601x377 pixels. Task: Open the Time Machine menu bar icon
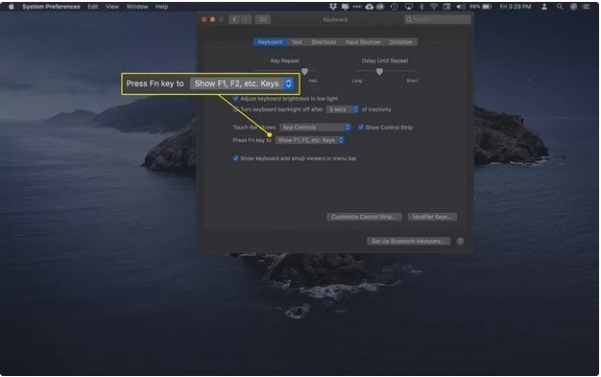click(x=394, y=7)
